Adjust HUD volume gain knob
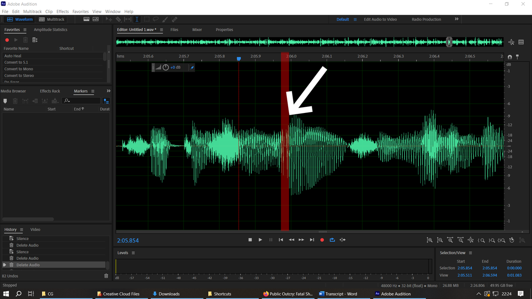This screenshot has height=299, width=532. point(166,67)
